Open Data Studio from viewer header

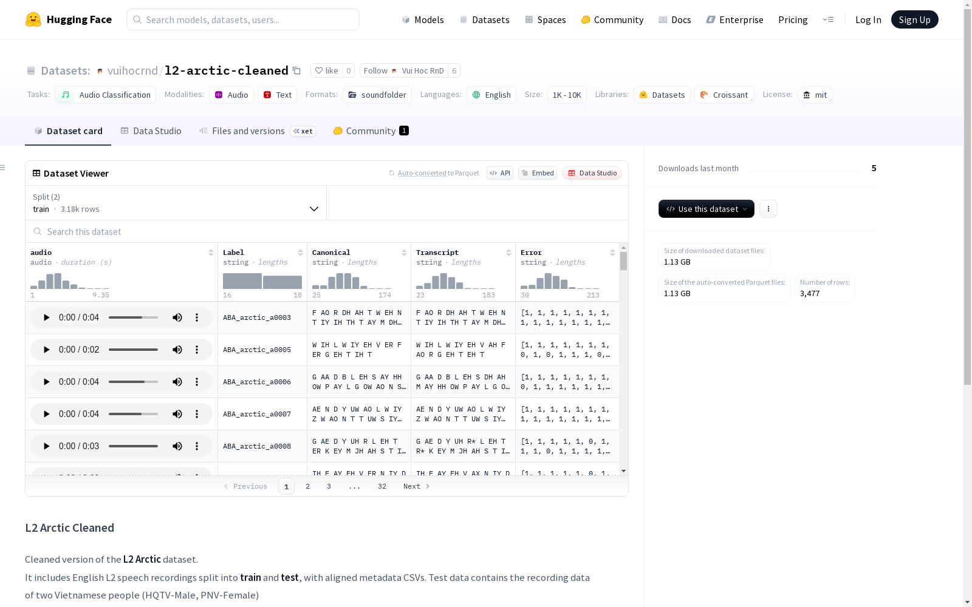click(592, 173)
